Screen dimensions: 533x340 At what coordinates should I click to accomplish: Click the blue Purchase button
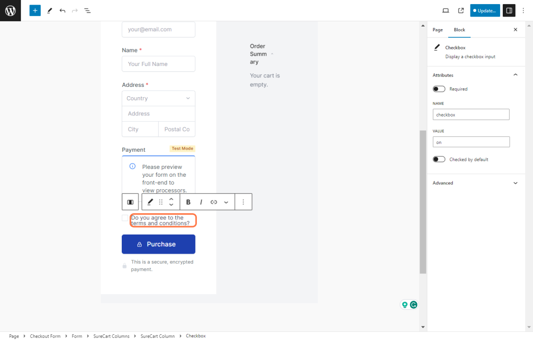[158, 244]
